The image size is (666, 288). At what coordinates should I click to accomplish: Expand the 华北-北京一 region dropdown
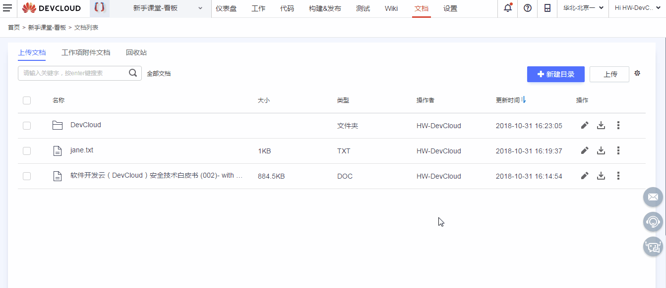pos(583,8)
